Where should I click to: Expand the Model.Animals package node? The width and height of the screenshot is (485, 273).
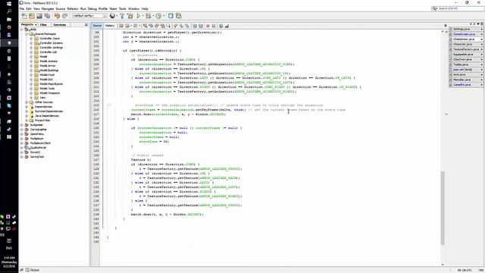pyautogui.click(x=31, y=61)
